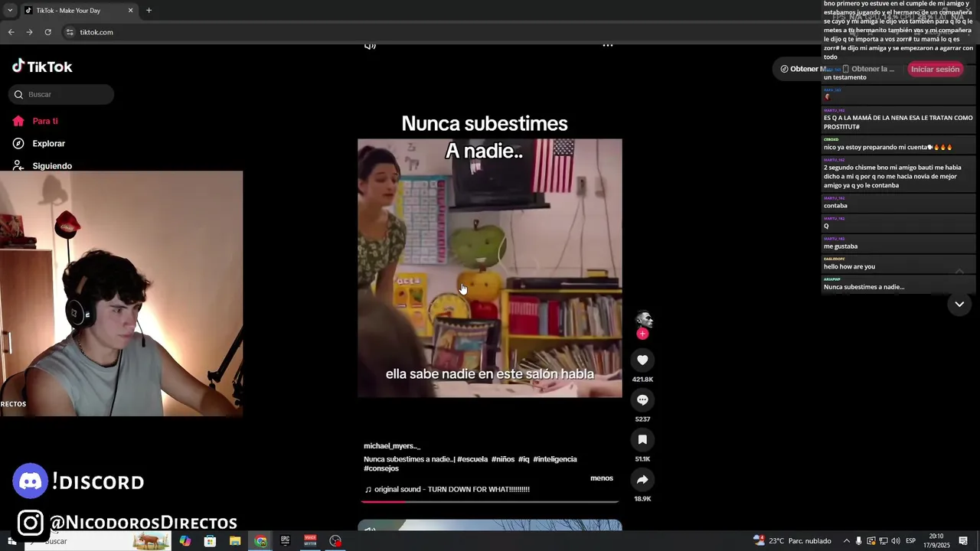View site information icon in address bar

(x=70, y=32)
